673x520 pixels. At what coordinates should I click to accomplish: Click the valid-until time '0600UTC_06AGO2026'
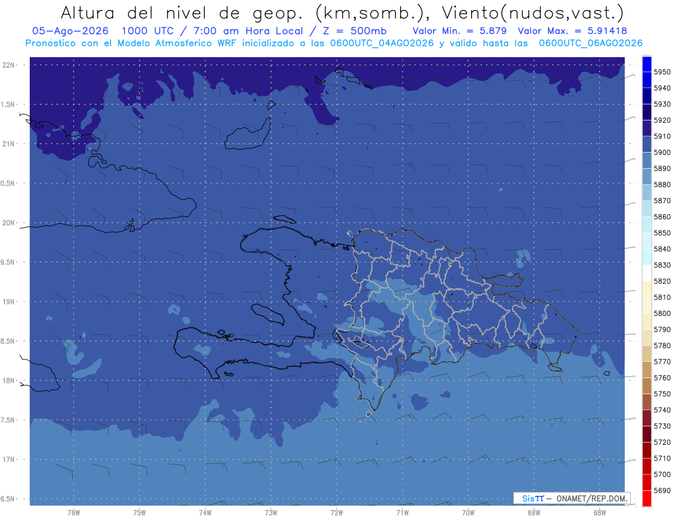[x=591, y=43]
